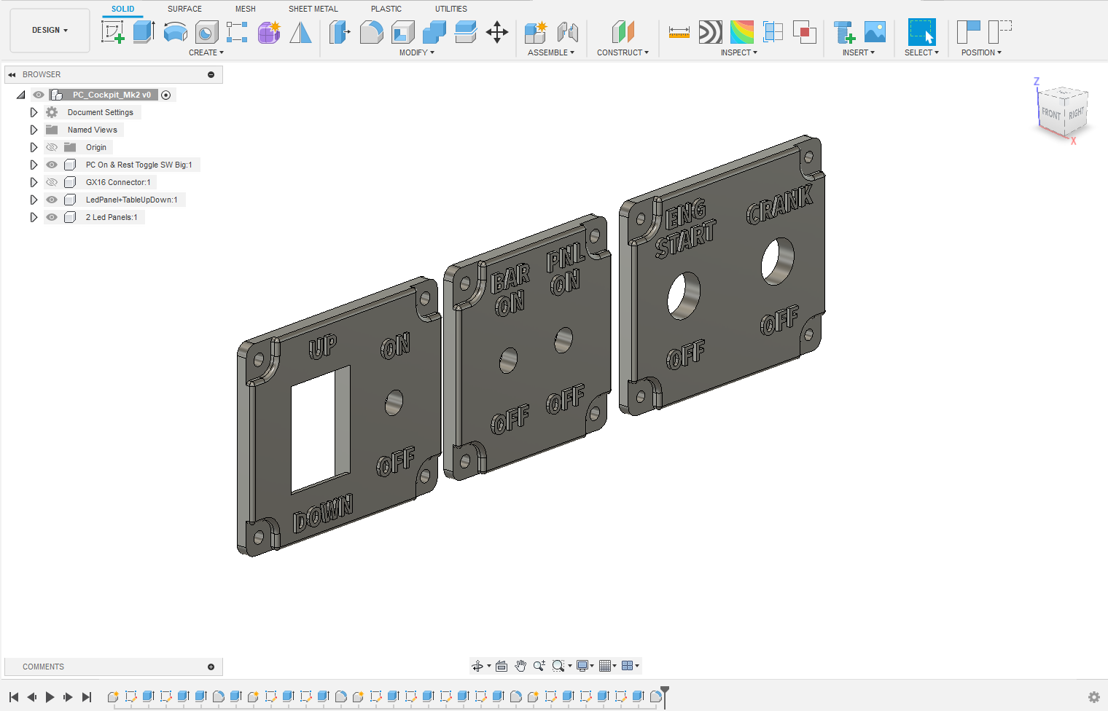Viewport: 1108px width, 711px height.
Task: Open the Create dropdown menu
Action: 206,52
